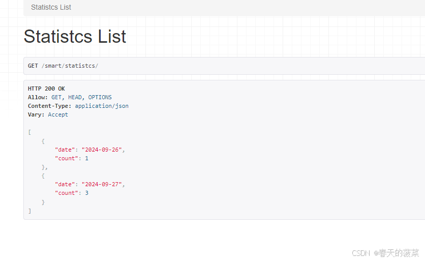The width and height of the screenshot is (425, 261).
Task: Click the HTTP 200 OK status line
Action: [46, 89]
